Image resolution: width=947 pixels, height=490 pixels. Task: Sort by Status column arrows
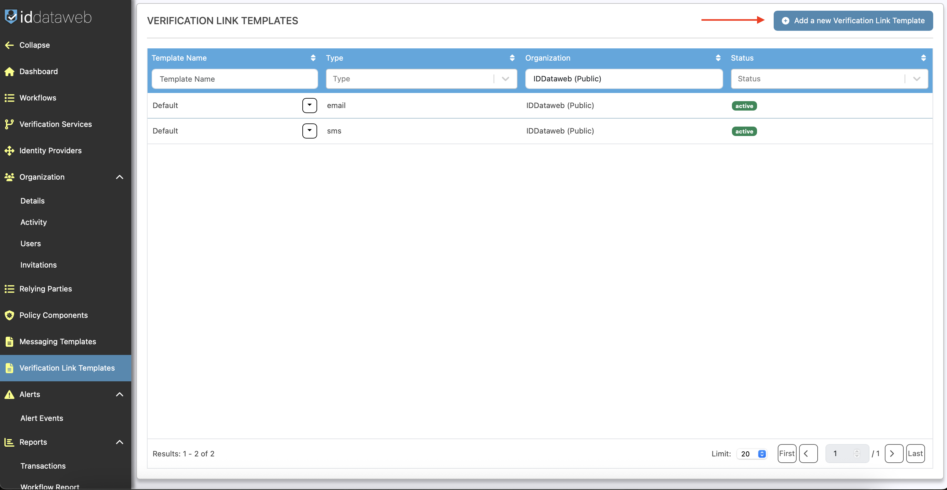click(x=923, y=58)
